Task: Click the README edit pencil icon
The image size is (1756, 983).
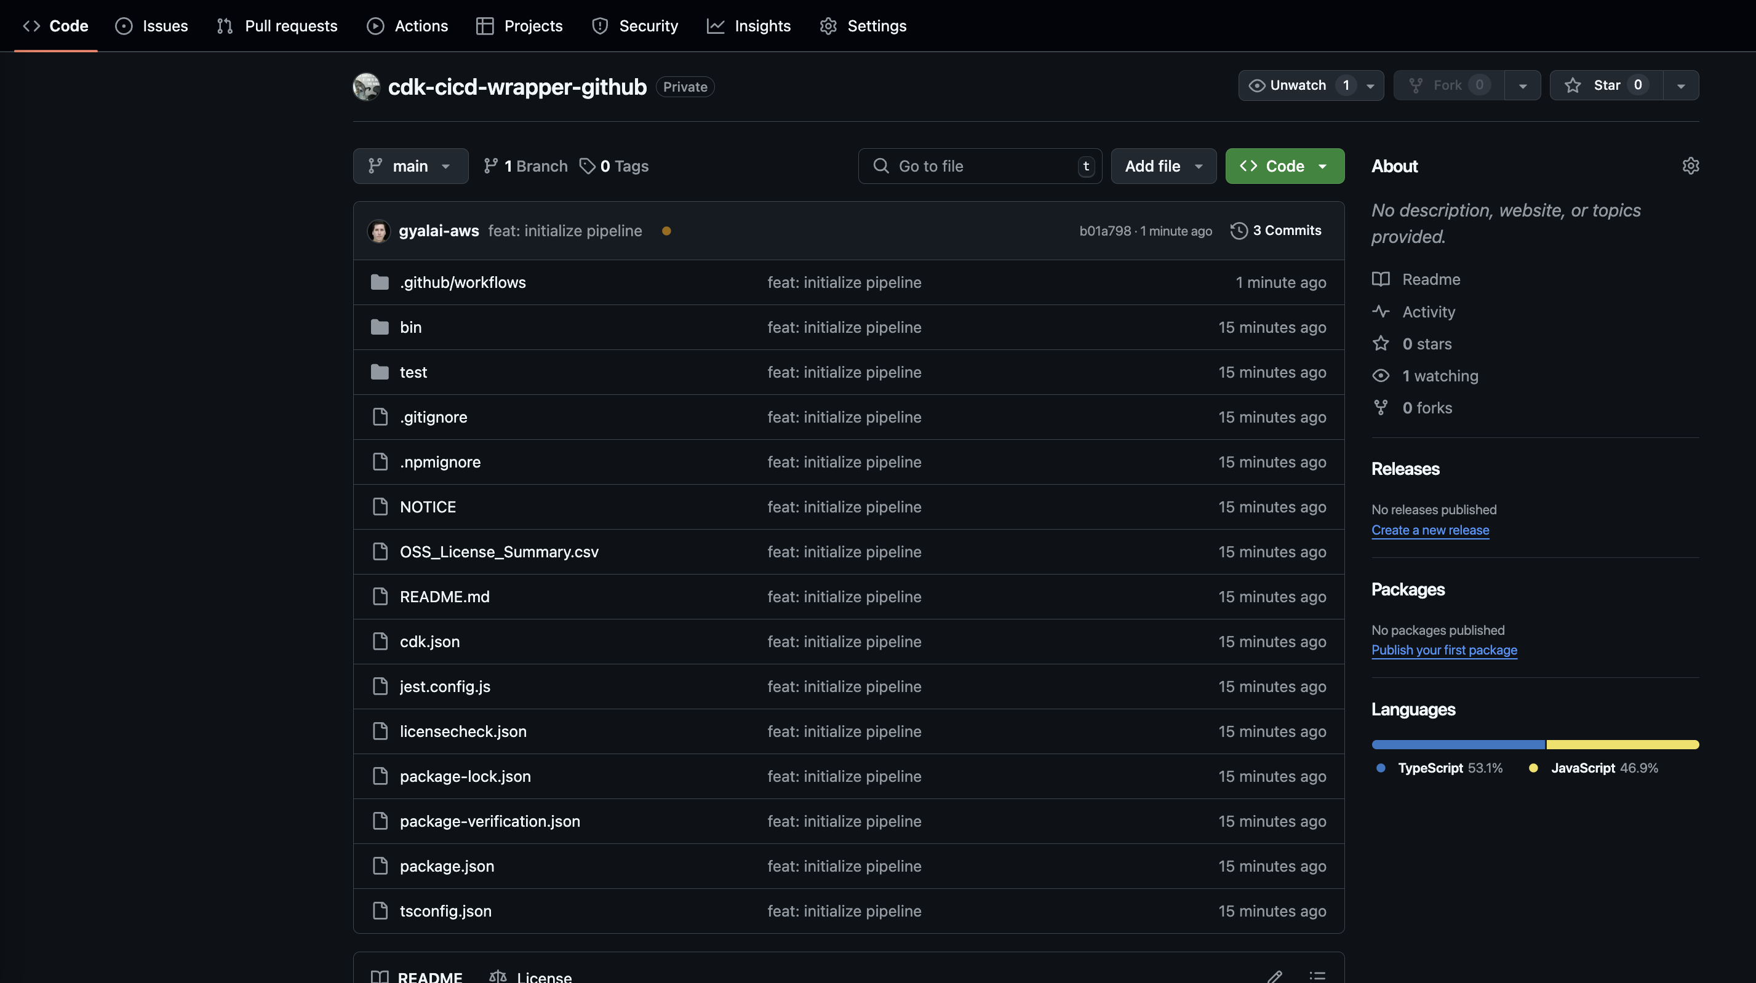Action: click(1275, 976)
